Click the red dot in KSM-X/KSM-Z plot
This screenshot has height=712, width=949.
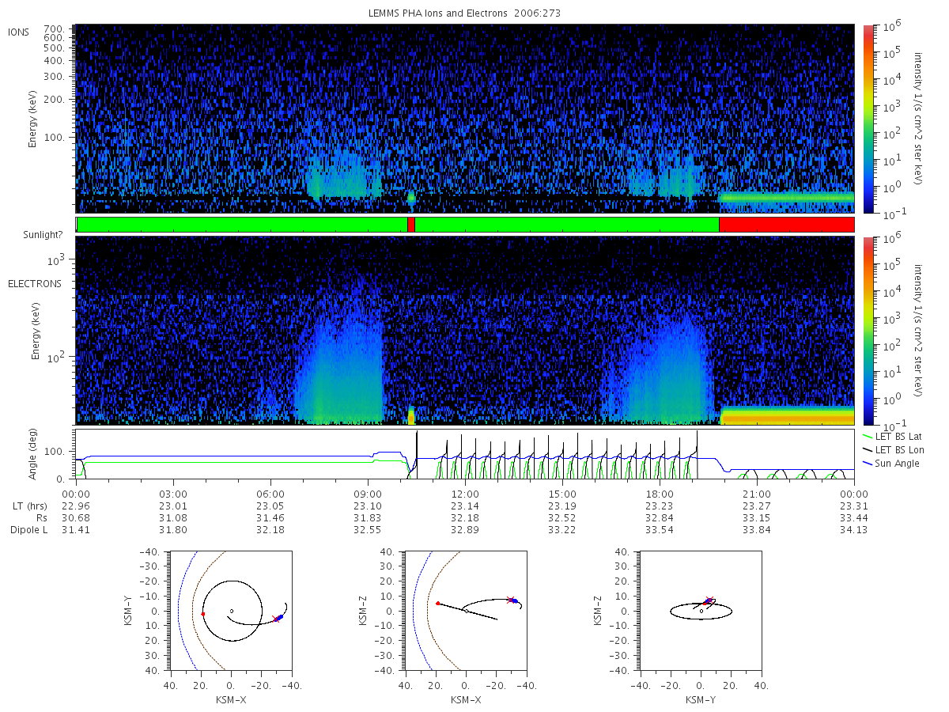coord(437,603)
